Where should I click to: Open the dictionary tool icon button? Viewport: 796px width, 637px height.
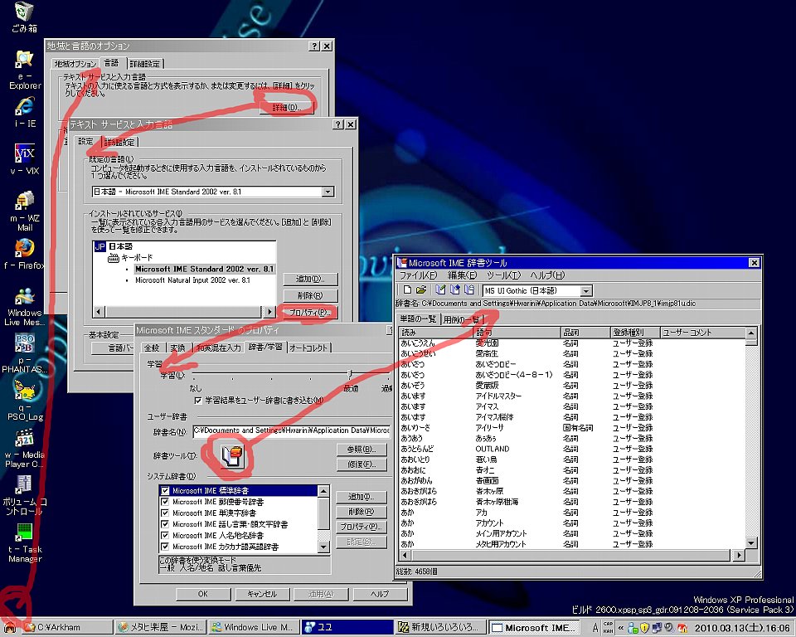[x=233, y=455]
